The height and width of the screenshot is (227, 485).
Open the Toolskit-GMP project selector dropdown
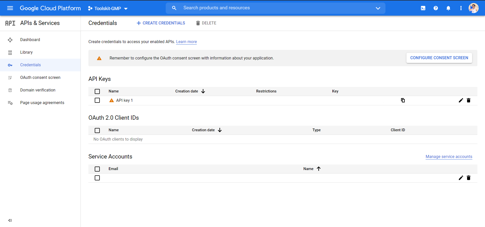click(x=108, y=8)
